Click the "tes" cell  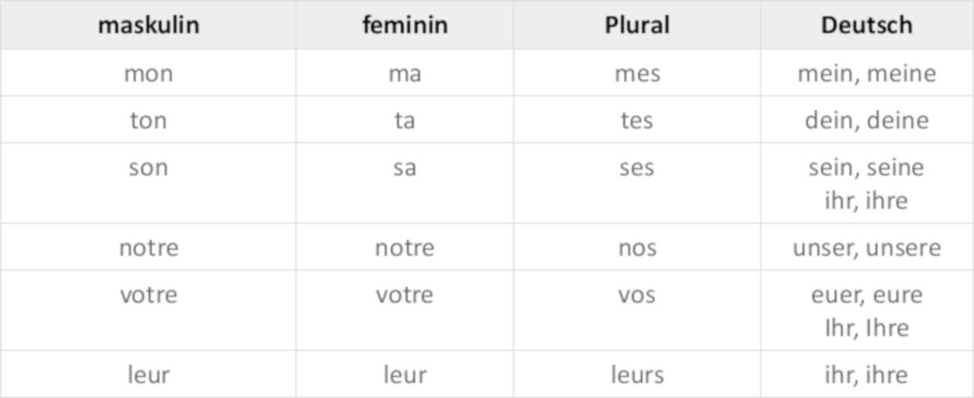(637, 121)
